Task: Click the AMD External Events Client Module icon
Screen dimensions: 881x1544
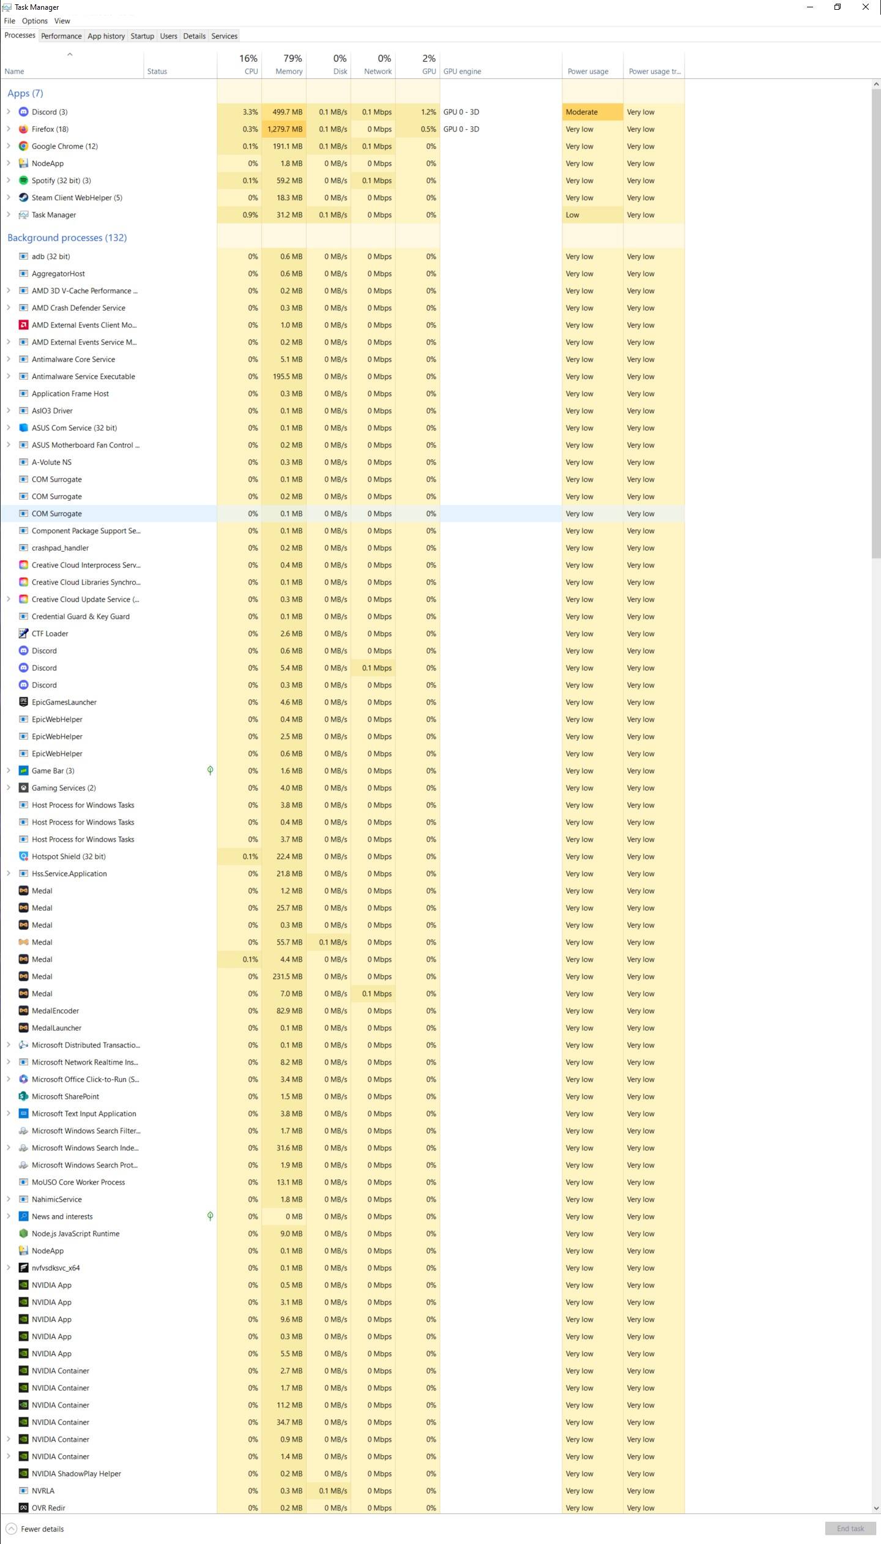Action: (x=23, y=325)
